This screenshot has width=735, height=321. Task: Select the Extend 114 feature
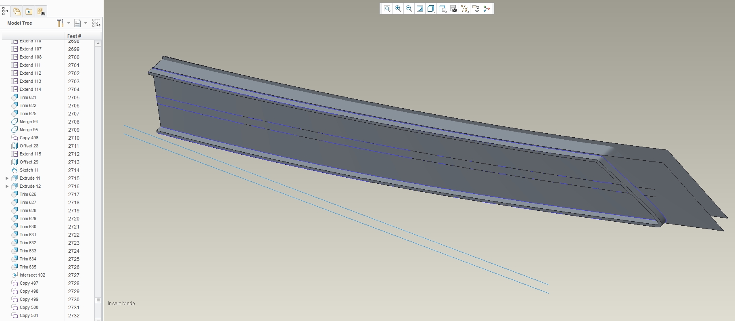(31, 89)
